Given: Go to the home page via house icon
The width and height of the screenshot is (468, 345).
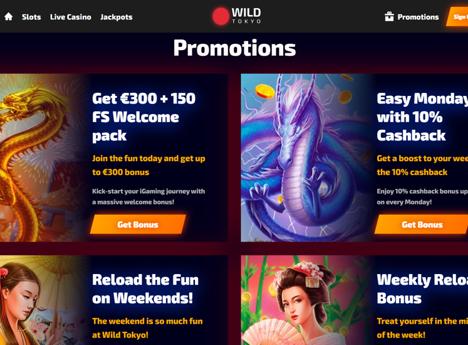Looking at the screenshot, I should (8, 17).
